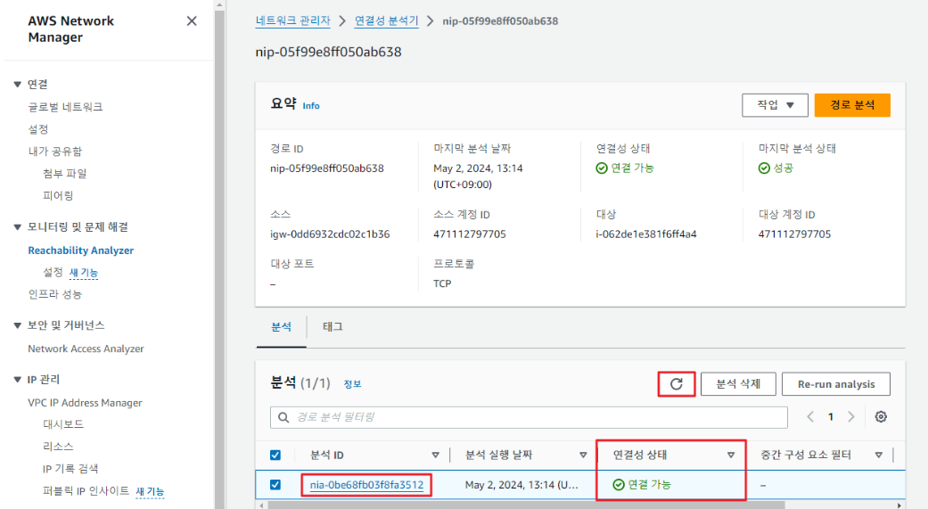Open 설정 under 연결 section

[38, 129]
